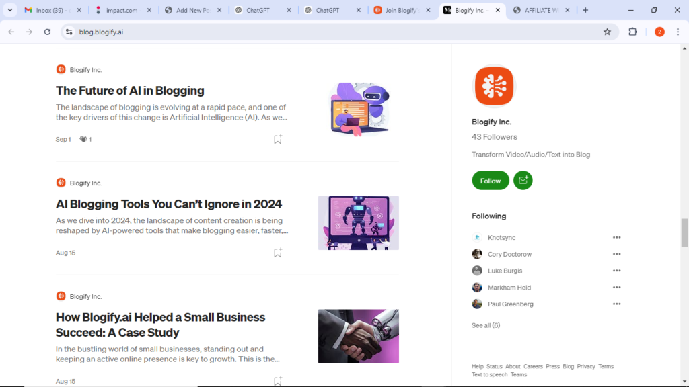Click Blogify Inc. author above Future of AI post

[x=85, y=70]
